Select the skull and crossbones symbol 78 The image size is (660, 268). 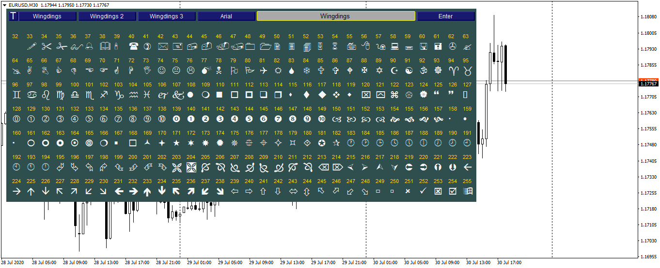click(x=220, y=71)
